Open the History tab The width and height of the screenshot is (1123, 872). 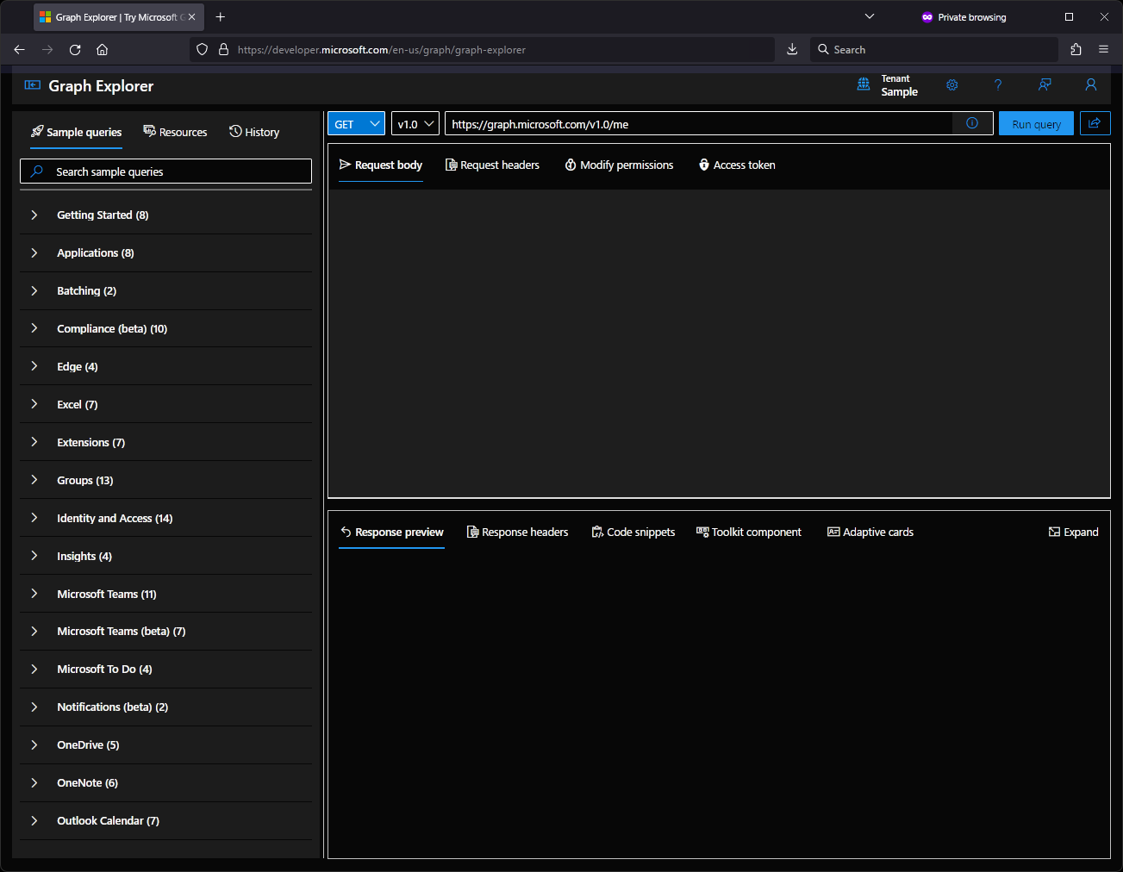[254, 132]
